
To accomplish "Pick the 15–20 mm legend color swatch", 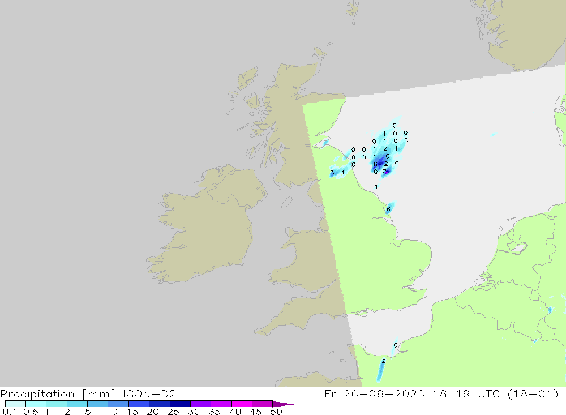I will tap(139, 404).
